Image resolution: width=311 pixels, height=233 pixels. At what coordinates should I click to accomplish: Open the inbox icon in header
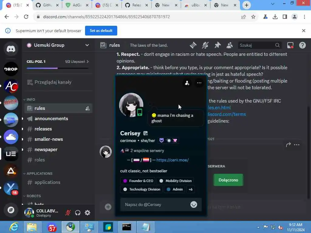coord(290,46)
